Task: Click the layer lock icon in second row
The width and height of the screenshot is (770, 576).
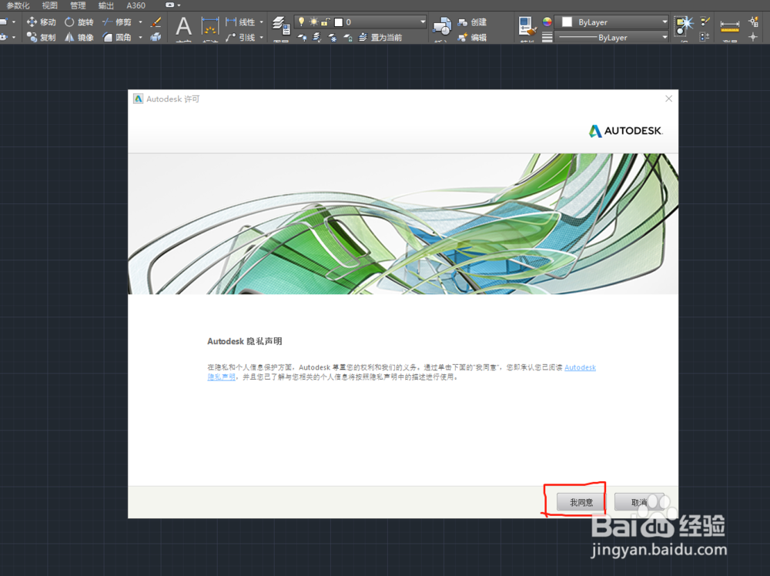Action: tap(348, 37)
